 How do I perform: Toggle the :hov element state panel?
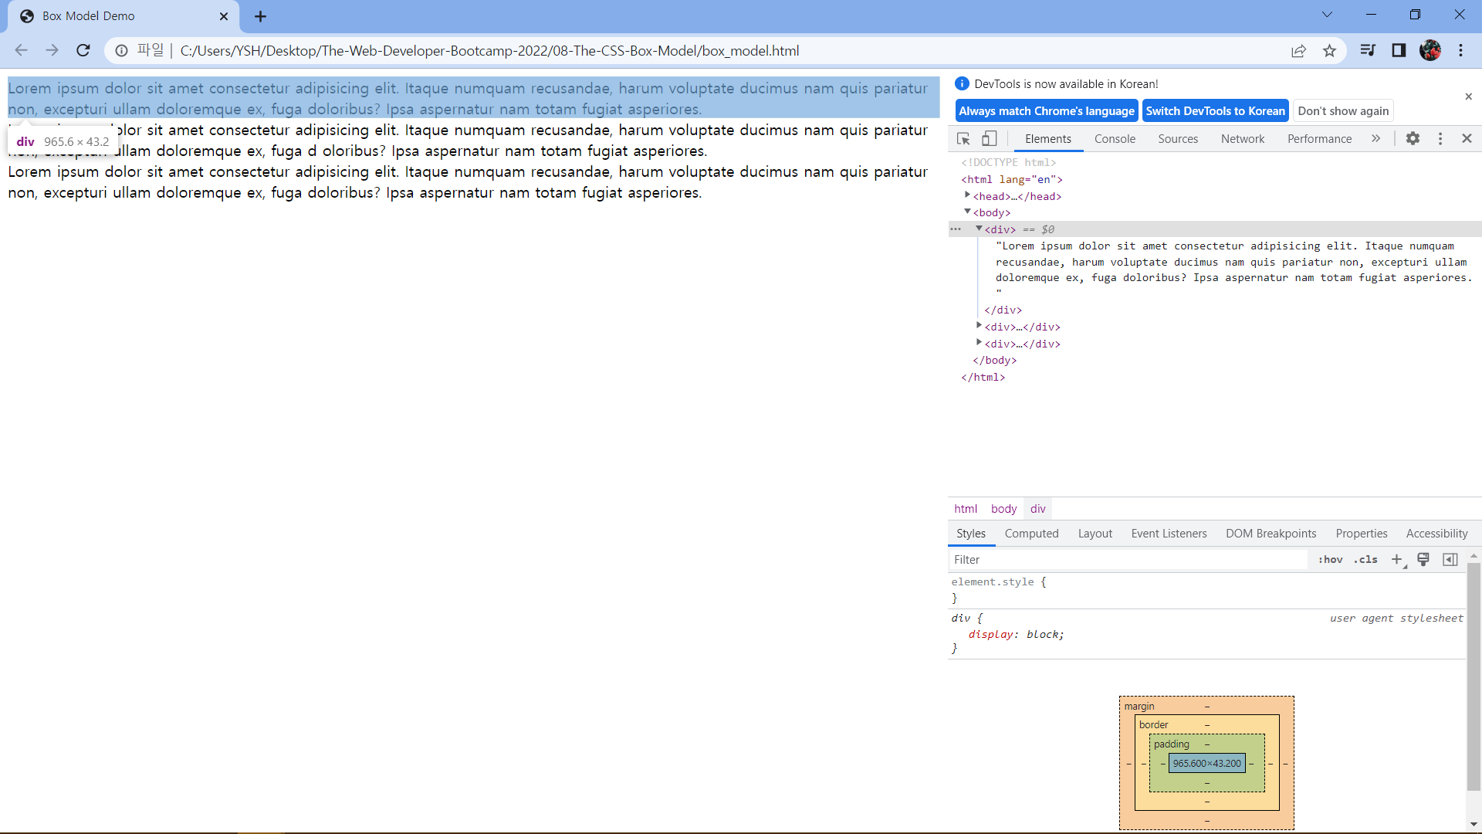1330,560
